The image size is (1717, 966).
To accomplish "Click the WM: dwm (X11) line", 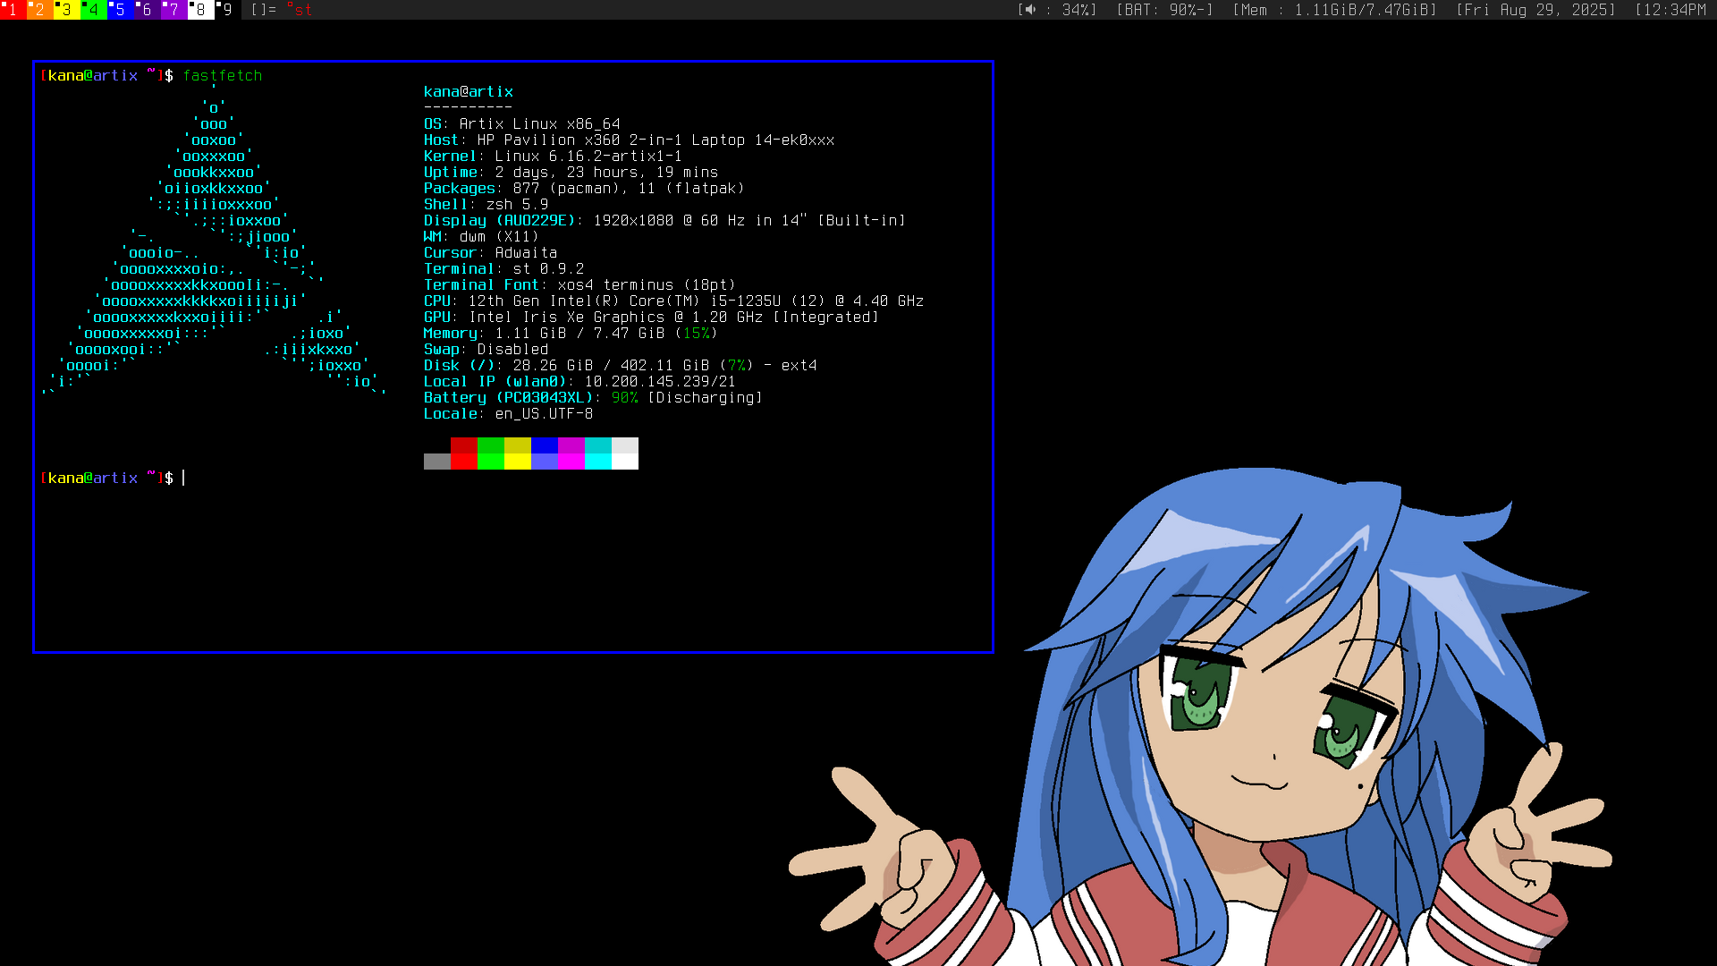I will coord(482,237).
